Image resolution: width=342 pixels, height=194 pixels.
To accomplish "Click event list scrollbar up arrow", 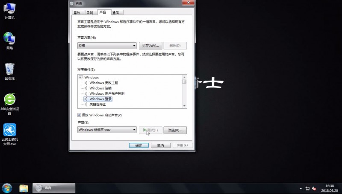I will 185,77.
